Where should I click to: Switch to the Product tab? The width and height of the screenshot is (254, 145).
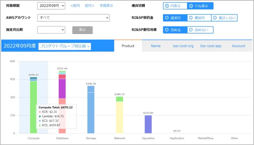128,46
